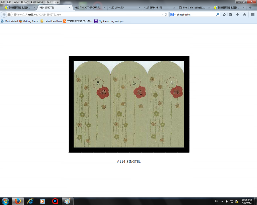Open a new tab with plus button
This screenshot has height=205, width=257.
pos(250,8)
